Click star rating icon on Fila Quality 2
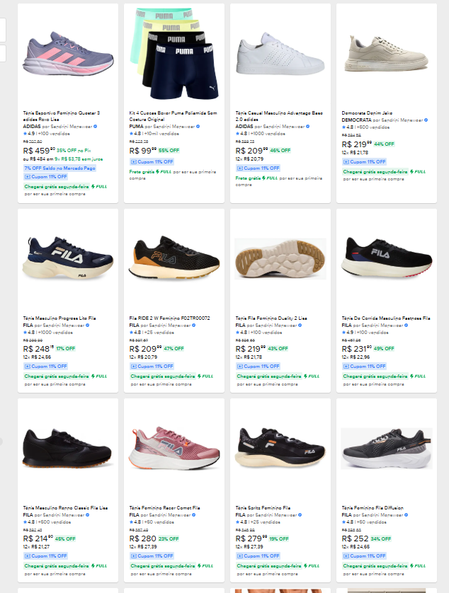The image size is (449, 593). [x=237, y=331]
